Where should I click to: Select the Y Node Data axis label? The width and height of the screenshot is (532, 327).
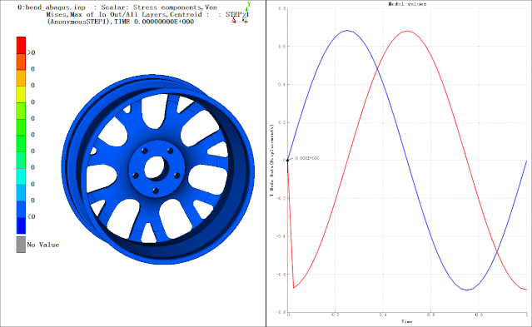click(271, 160)
